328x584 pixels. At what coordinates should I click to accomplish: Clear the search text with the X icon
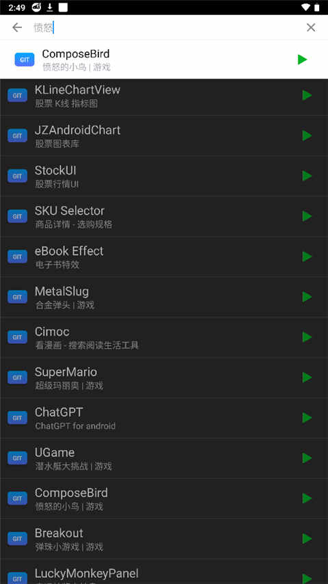[311, 27]
